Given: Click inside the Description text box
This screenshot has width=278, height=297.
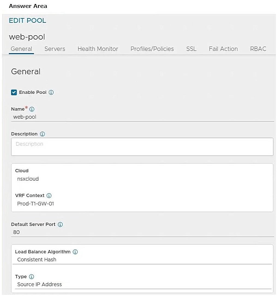Looking at the screenshot, I should click(142, 147).
